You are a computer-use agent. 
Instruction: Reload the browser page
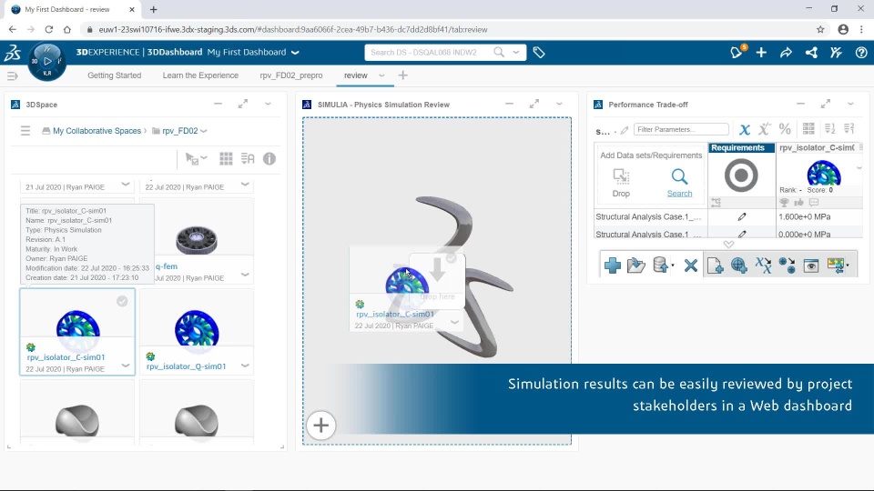48,29
